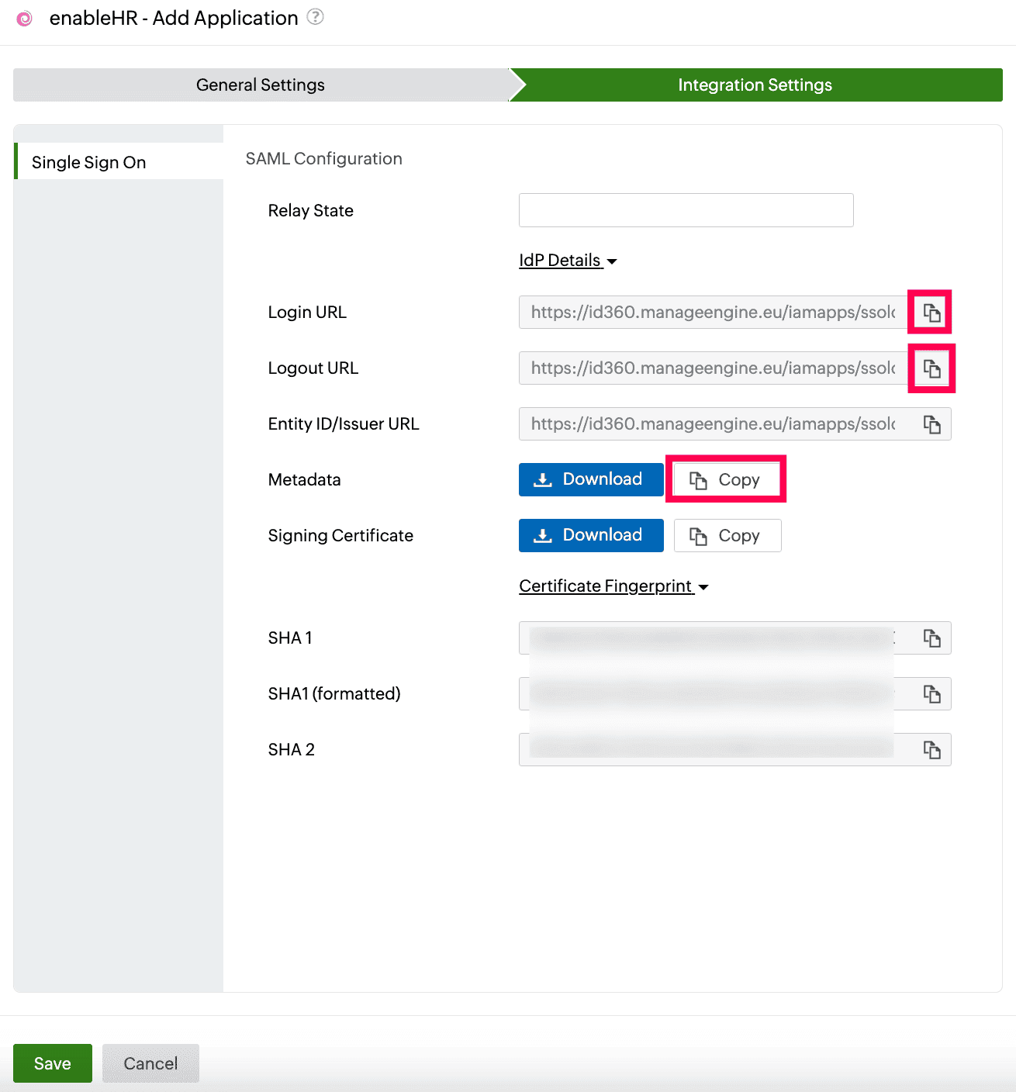Collapse the IdP Details section
The height and width of the screenshot is (1092, 1016).
click(x=568, y=261)
